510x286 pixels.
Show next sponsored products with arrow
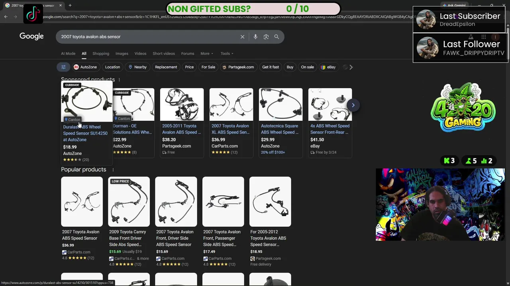353,105
